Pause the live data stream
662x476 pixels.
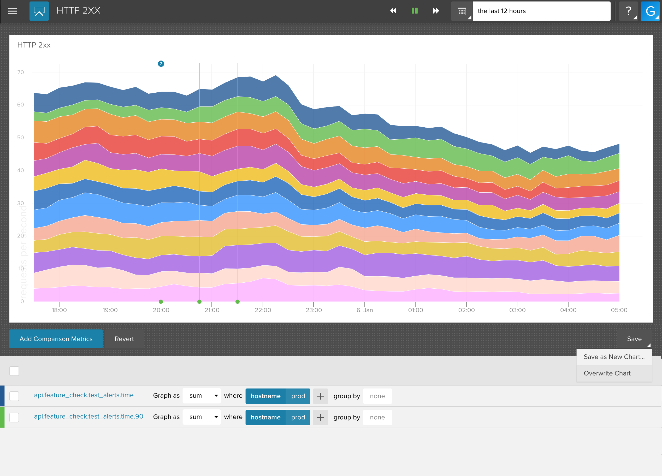point(415,11)
